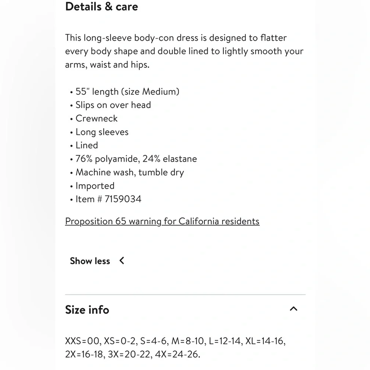
Task: Click the size line starting with 2X=16-18
Action: click(132, 354)
